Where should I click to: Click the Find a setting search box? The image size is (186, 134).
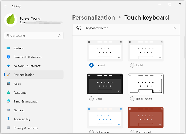click(34, 36)
